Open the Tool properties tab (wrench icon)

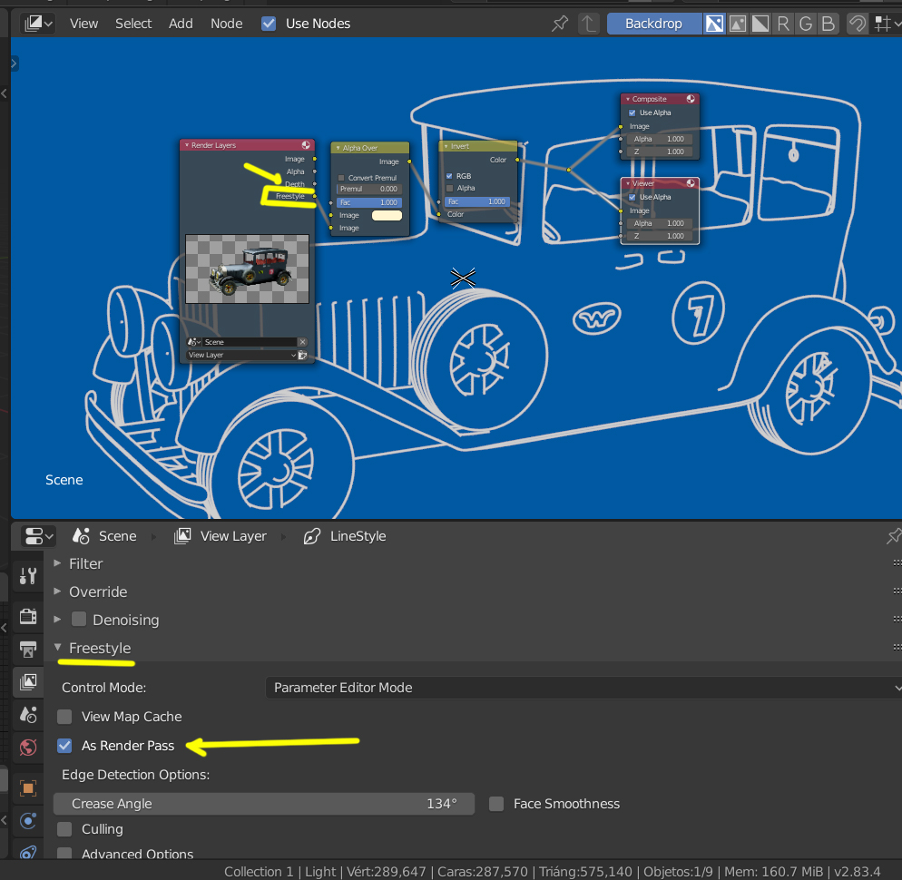coord(27,576)
